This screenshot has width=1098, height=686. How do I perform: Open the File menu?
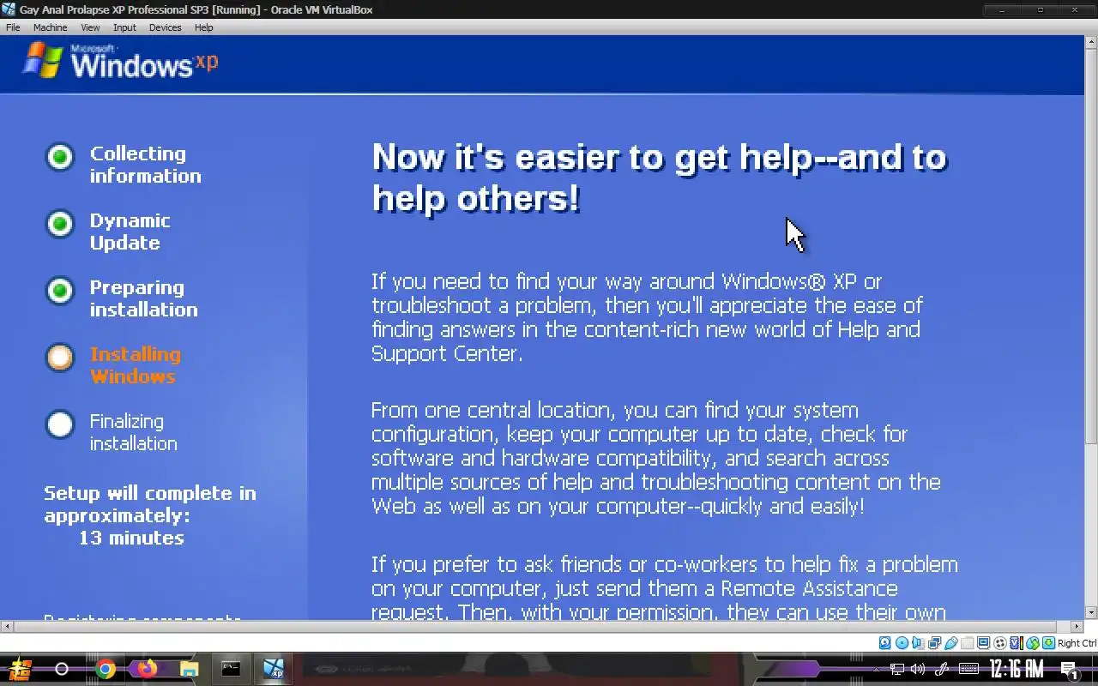13,27
